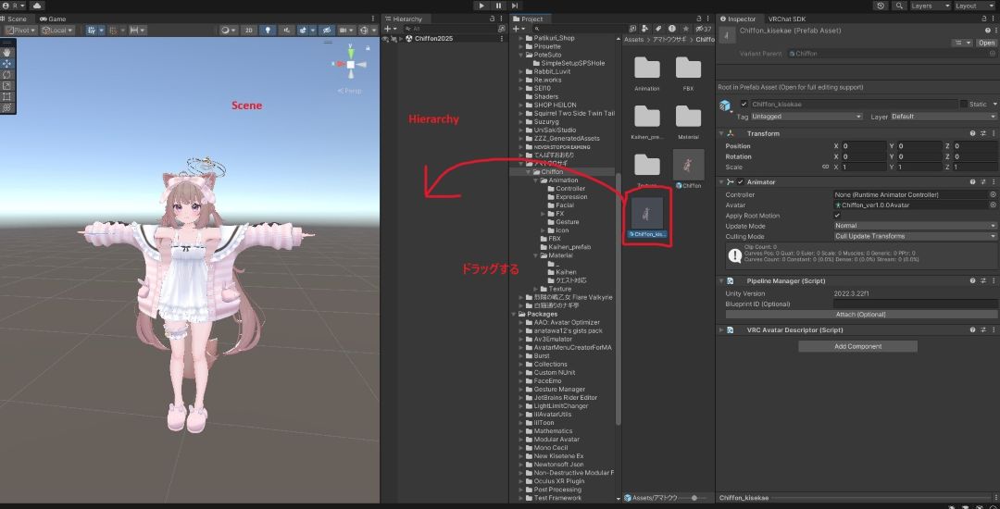Click the scene orientation gizmo center cube
The image size is (1000, 509).
tap(350, 65)
